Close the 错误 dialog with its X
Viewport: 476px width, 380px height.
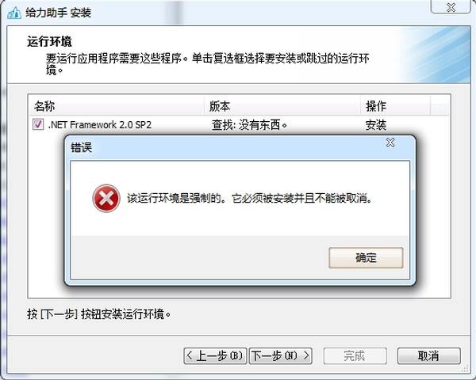pos(390,142)
